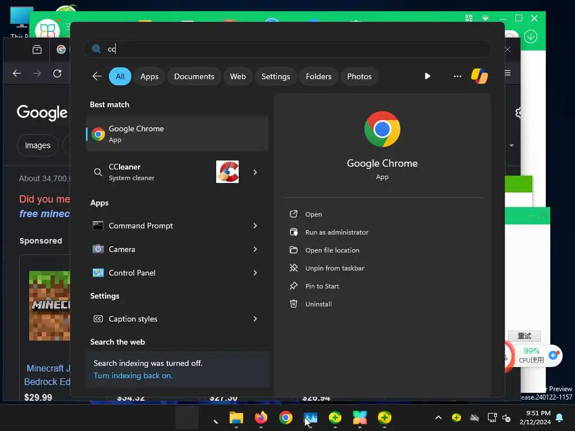
Task: Expand the Caption styles result chevron
Action: click(x=255, y=319)
